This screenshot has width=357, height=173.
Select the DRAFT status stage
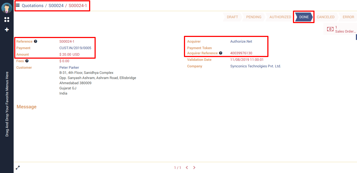(x=232, y=17)
